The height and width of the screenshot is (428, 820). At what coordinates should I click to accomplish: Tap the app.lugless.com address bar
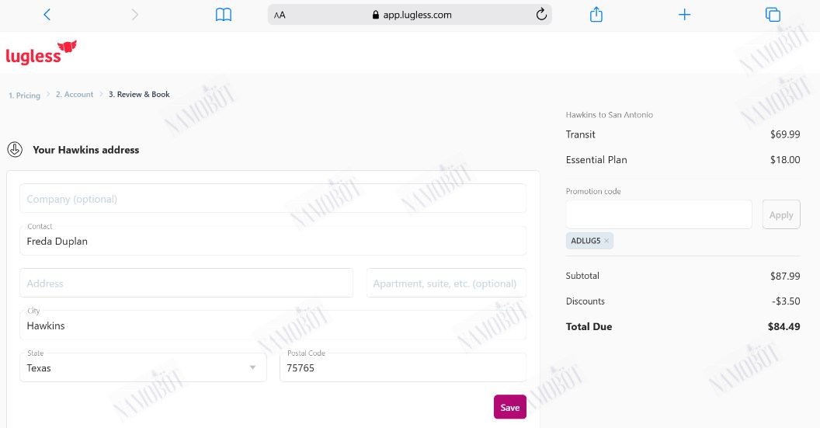(409, 15)
